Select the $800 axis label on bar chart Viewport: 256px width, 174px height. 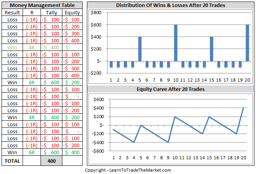96,12
